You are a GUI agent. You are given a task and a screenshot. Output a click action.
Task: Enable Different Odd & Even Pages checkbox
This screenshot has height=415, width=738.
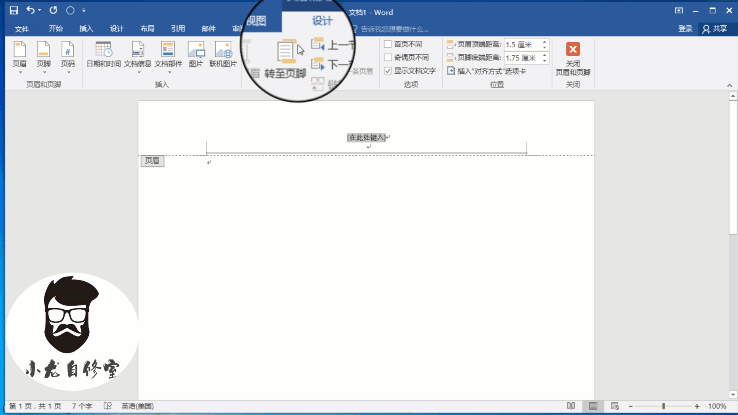click(x=388, y=58)
